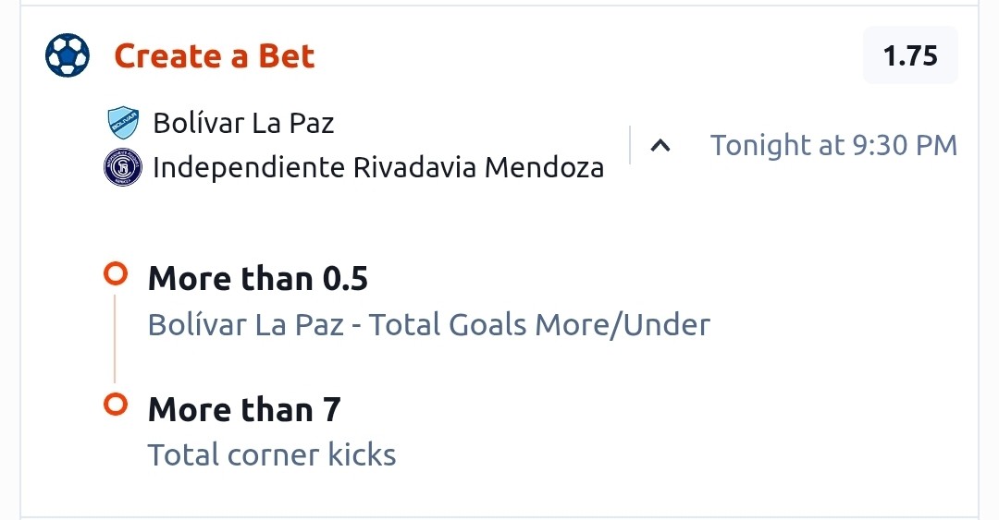The height and width of the screenshot is (520, 999).
Task: Click the vertical divider left of the chevron
Action: pyautogui.click(x=630, y=145)
